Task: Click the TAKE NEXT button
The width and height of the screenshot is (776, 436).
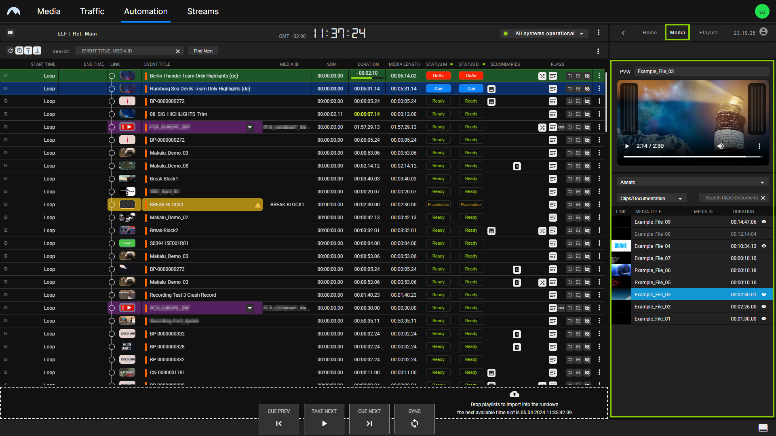Action: pos(324,418)
